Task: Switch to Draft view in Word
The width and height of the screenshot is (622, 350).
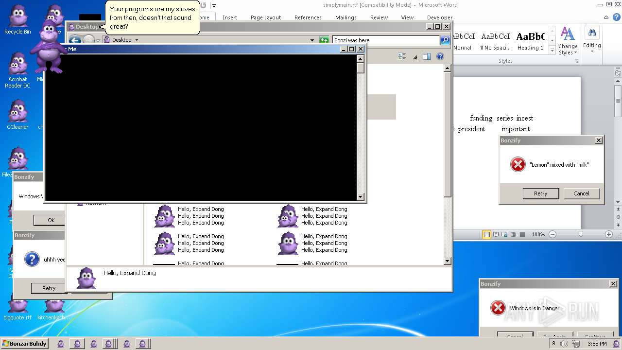Action: (522, 234)
